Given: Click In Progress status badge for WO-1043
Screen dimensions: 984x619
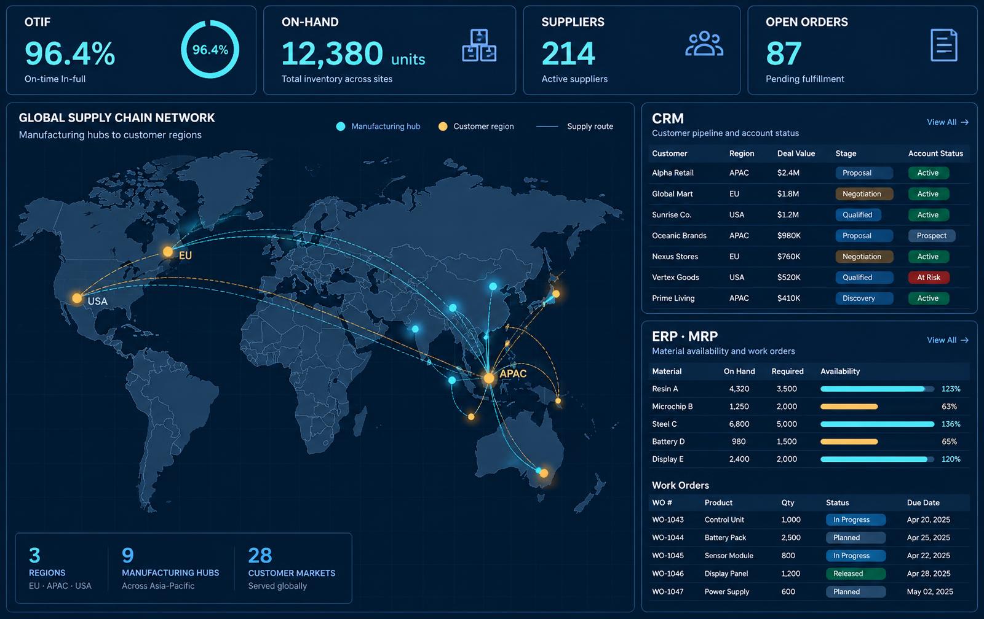Looking at the screenshot, I should click(855, 520).
